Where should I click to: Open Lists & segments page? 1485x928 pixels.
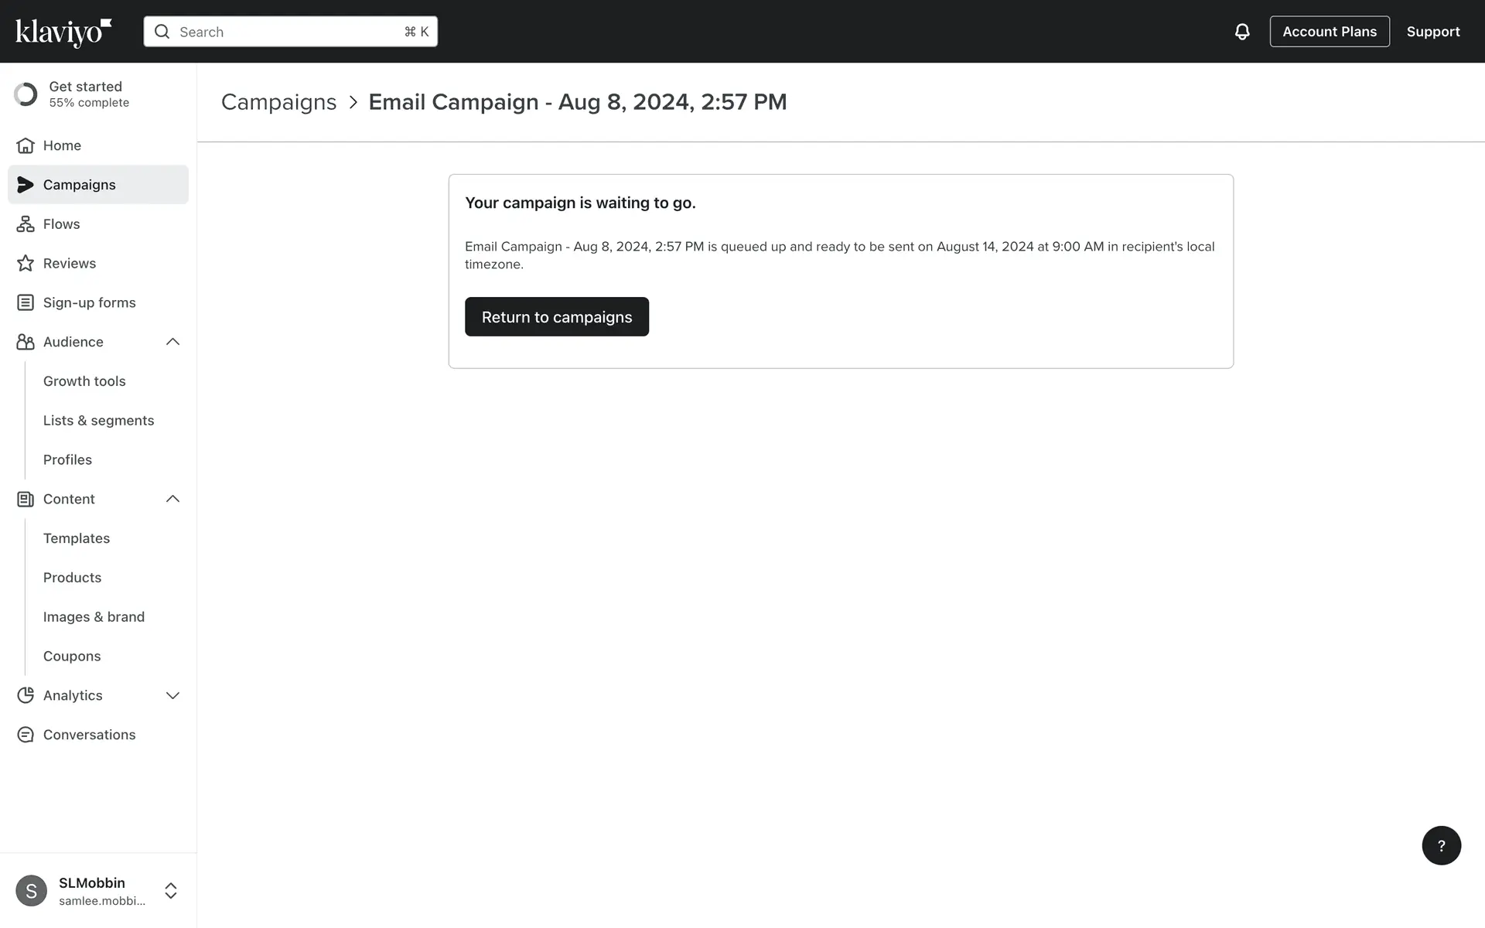click(98, 421)
